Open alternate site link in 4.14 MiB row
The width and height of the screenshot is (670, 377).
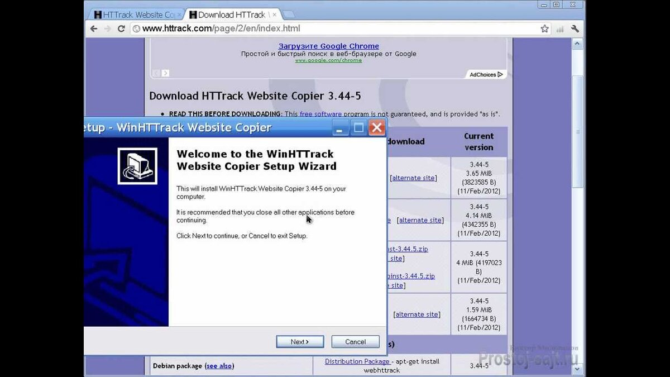pos(420,220)
